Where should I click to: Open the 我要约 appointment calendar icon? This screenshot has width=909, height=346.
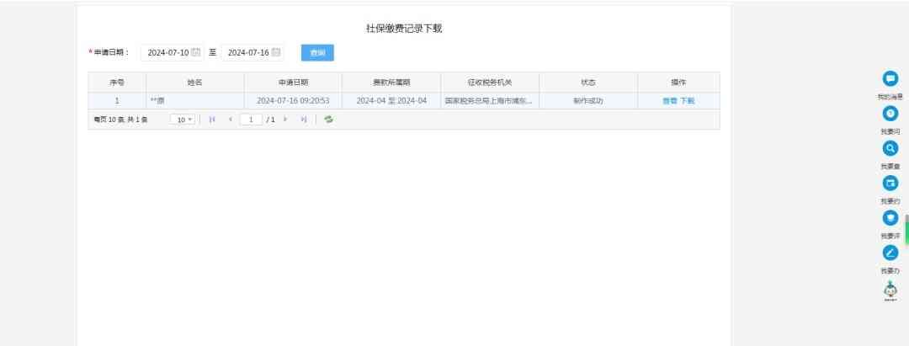coord(890,183)
